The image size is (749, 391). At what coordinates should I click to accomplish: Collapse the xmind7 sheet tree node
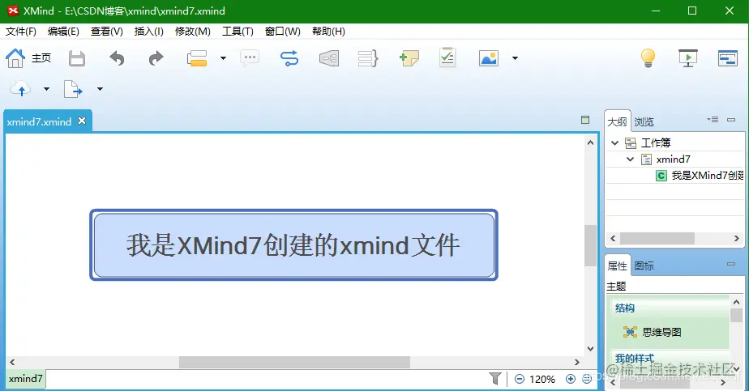630,159
